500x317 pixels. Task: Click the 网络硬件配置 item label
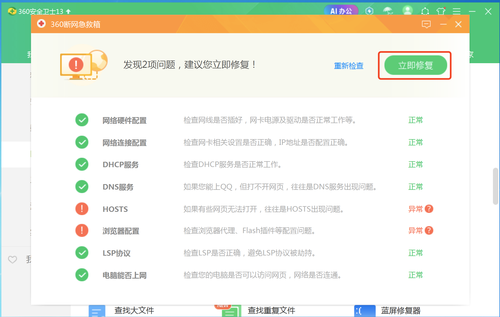[x=124, y=120]
